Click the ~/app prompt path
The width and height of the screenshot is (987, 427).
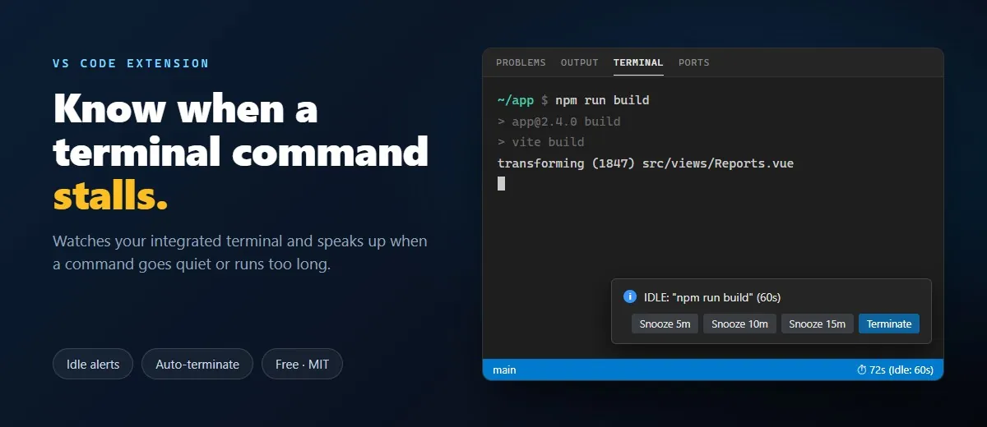coord(516,100)
